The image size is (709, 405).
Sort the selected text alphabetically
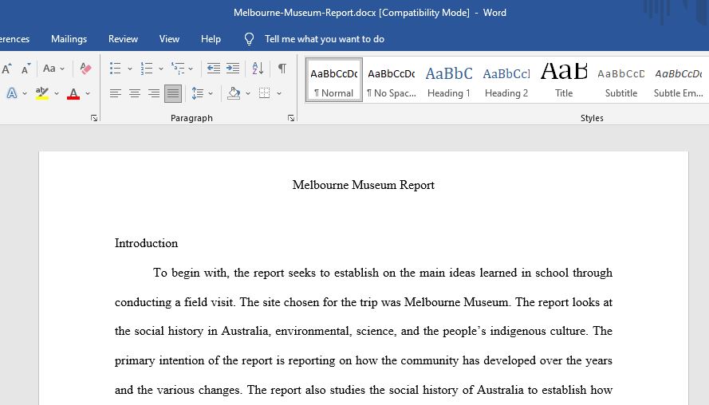258,69
